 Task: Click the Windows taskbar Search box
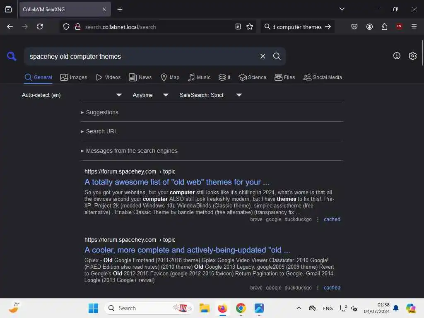point(149,308)
